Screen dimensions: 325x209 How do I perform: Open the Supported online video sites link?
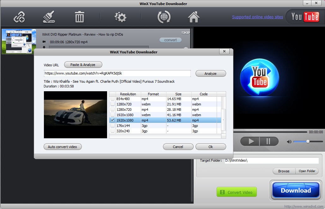point(257,17)
